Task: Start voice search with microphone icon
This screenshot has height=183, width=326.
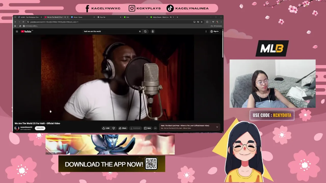Action: (x=153, y=32)
